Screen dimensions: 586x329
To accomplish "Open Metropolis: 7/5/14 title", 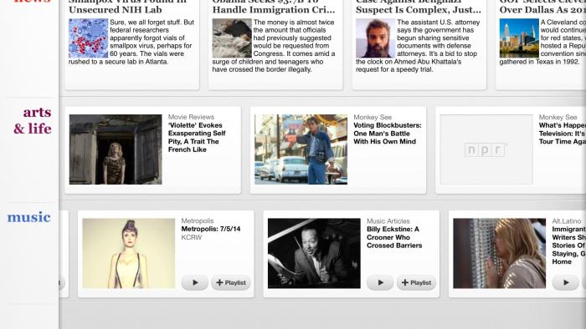I will pyautogui.click(x=211, y=229).
